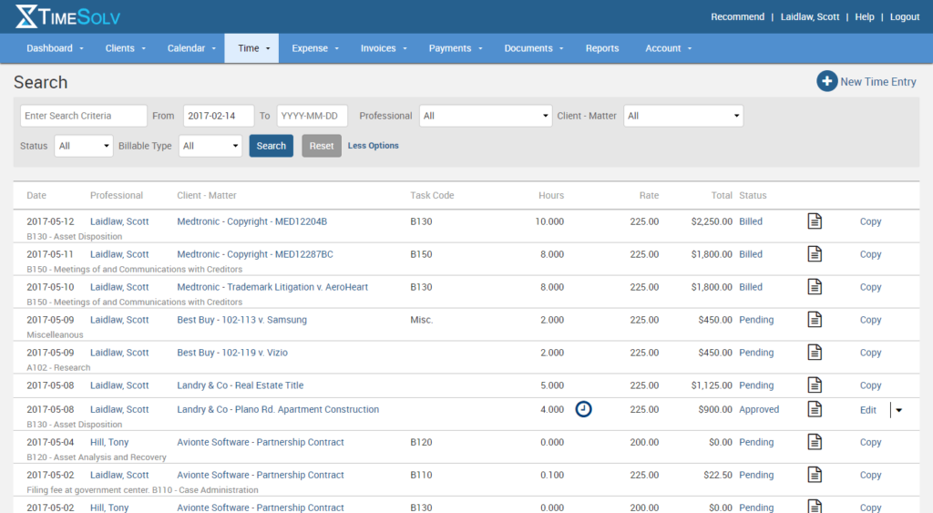The width and height of the screenshot is (933, 513).
Task: Open document icon for Trademark Litigation v. AeroHeart row
Action: point(815,287)
